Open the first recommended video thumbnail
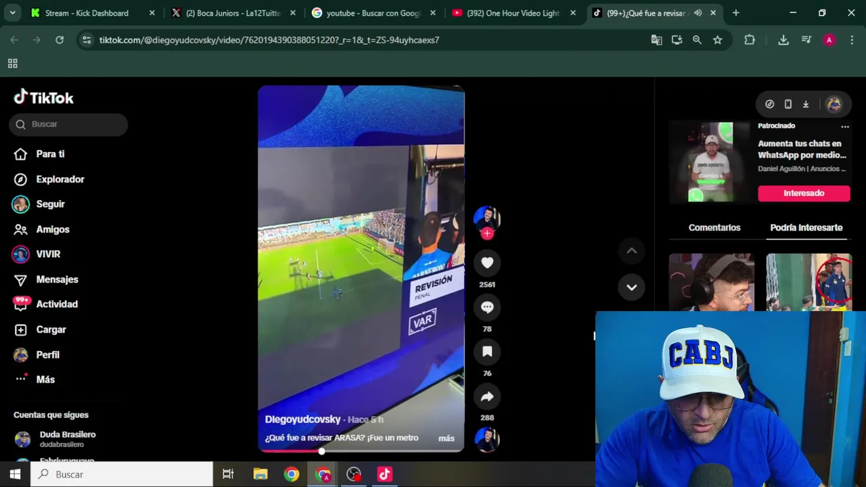Image resolution: width=866 pixels, height=487 pixels. (711, 283)
